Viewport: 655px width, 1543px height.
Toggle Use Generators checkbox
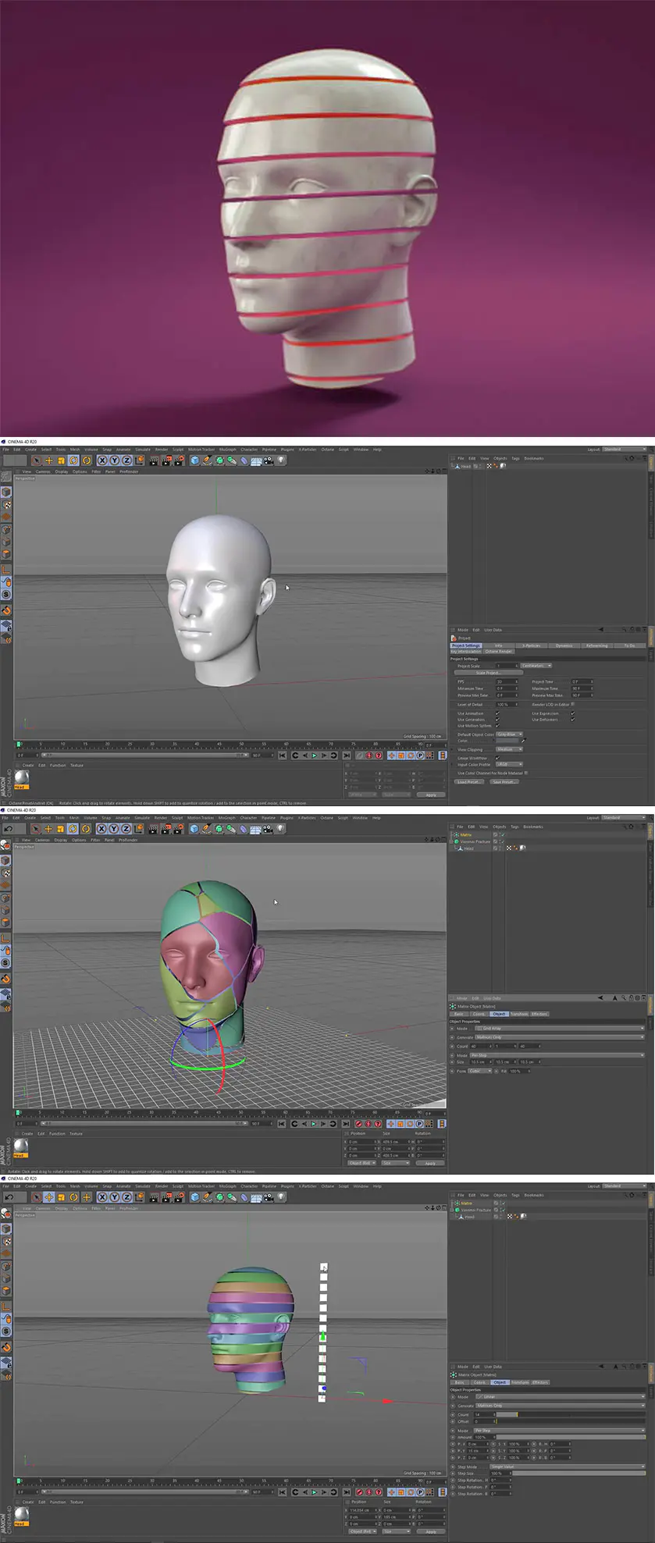click(497, 720)
